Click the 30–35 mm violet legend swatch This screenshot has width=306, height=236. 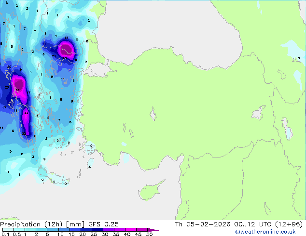pyautogui.click(x=109, y=230)
